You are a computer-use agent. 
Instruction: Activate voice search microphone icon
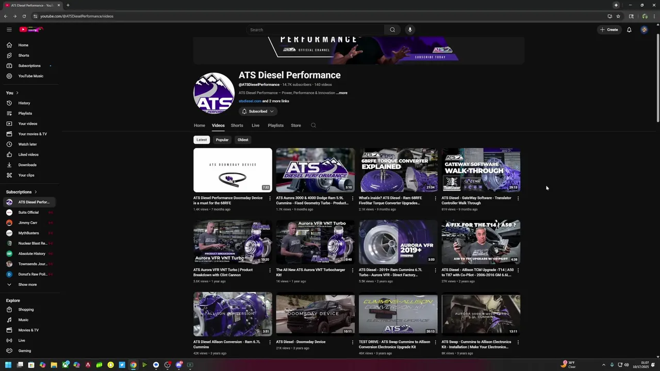coord(410,30)
